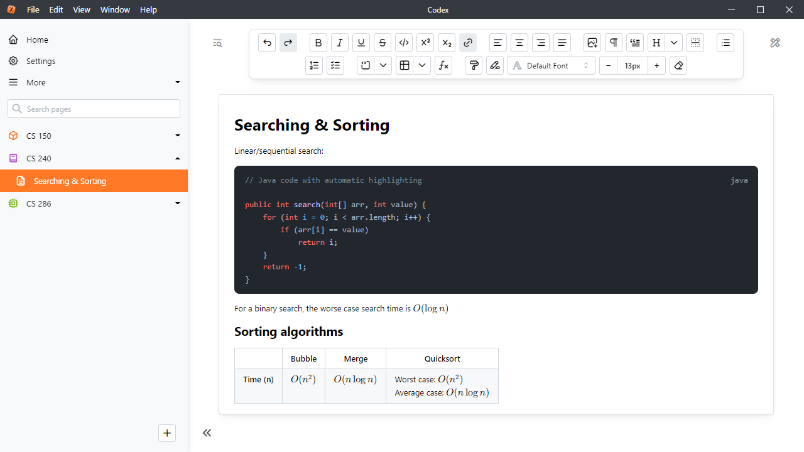Open Settings
The height and width of the screenshot is (452, 804).
pyautogui.click(x=94, y=61)
